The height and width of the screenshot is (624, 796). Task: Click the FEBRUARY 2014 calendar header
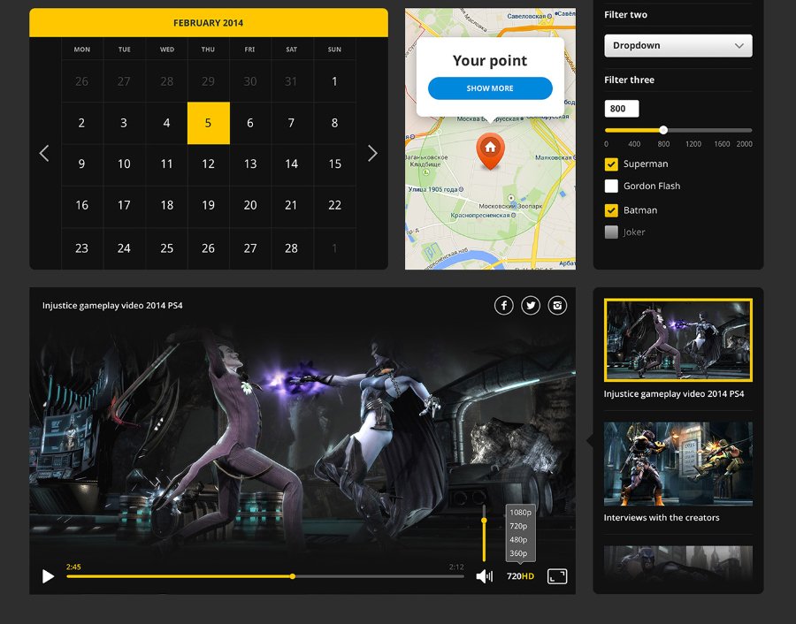208,23
